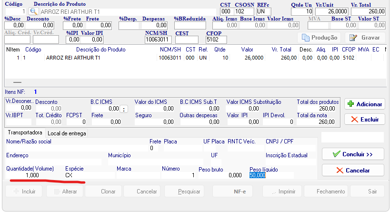
Task: Click the Peso líquido field showing 50,000
Action: point(271,175)
